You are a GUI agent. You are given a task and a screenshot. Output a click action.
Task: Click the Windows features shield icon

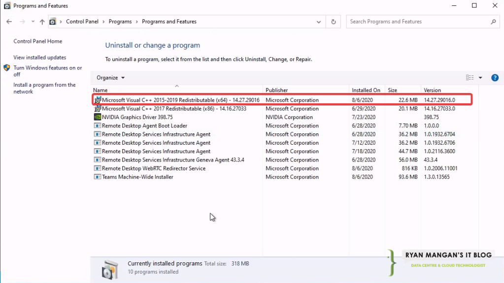pyautogui.click(x=7, y=68)
